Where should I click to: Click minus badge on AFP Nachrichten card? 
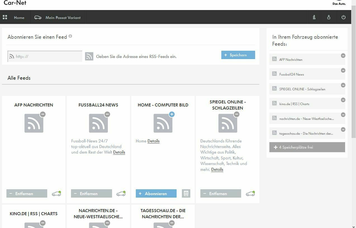[43, 114]
